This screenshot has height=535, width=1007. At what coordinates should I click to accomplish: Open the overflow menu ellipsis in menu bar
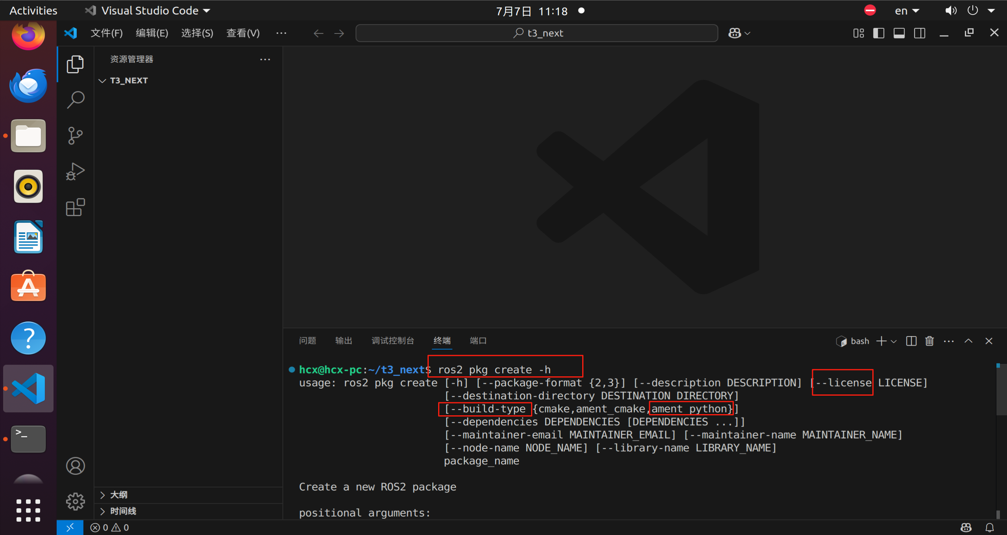[x=281, y=33]
